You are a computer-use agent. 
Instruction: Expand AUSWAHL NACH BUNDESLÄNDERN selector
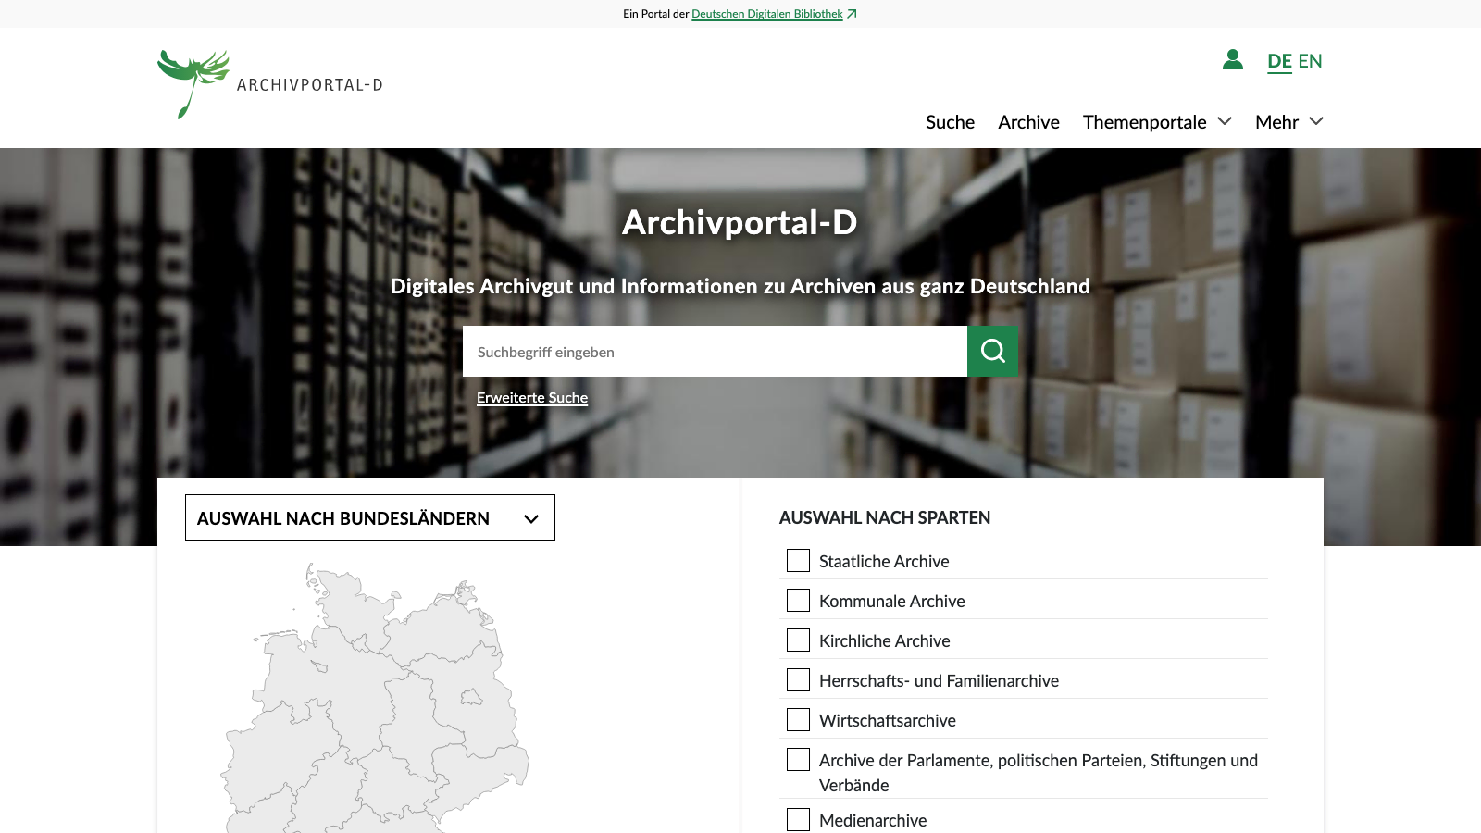tap(369, 517)
